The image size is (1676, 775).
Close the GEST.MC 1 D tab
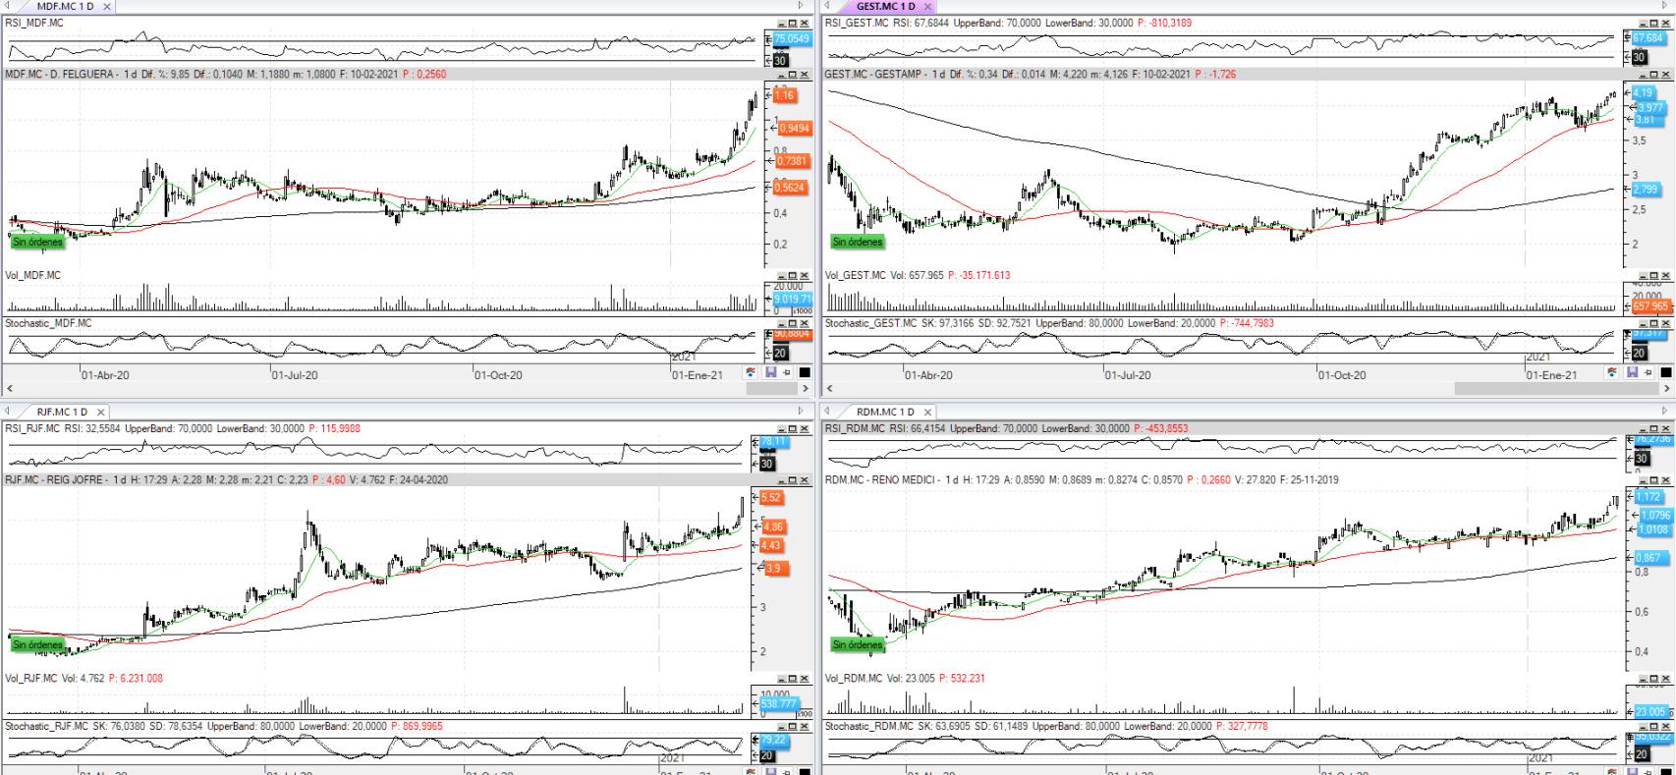927,7
